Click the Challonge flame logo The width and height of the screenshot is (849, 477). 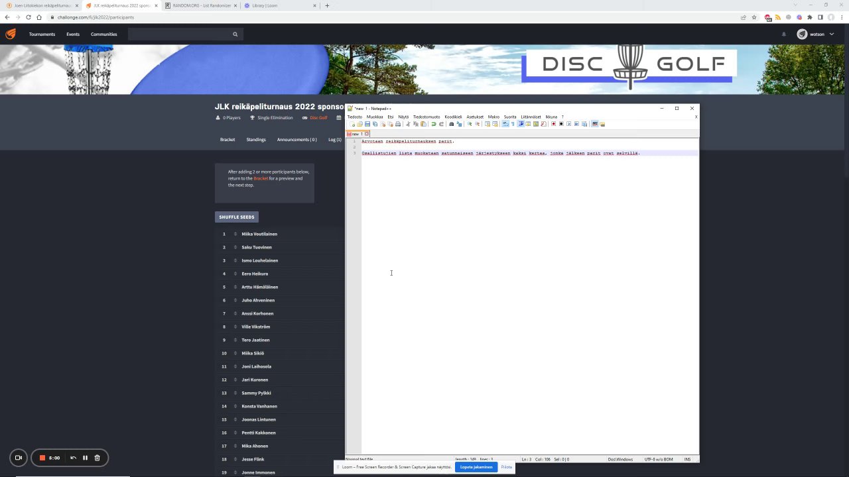pos(11,34)
